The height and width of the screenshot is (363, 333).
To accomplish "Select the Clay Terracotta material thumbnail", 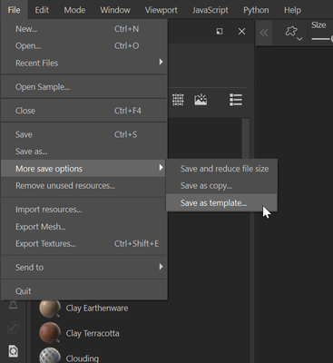I will (50, 333).
